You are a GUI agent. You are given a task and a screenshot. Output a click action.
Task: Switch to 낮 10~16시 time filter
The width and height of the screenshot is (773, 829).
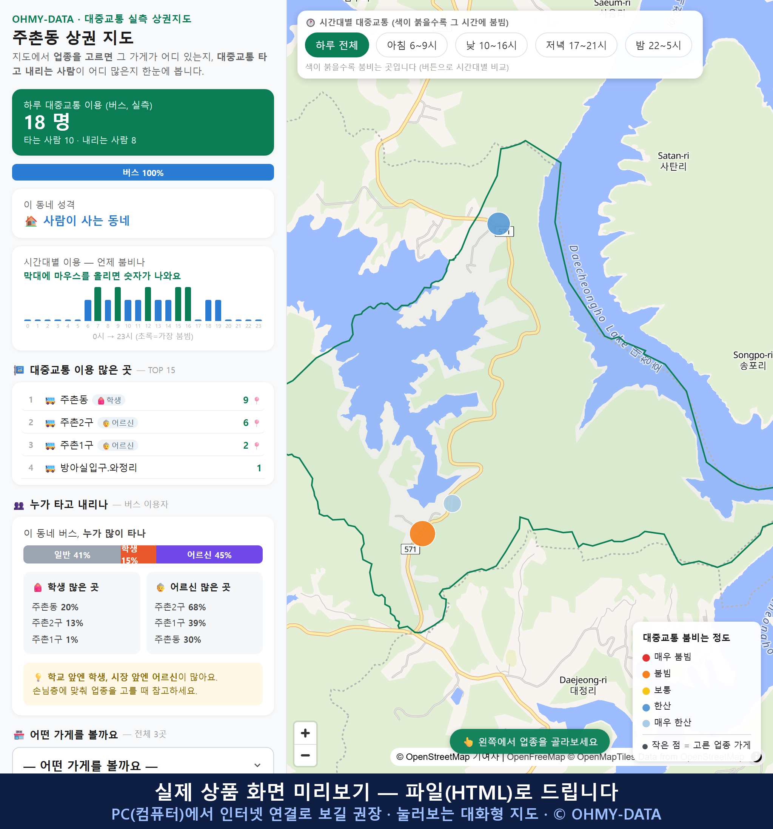tap(491, 45)
